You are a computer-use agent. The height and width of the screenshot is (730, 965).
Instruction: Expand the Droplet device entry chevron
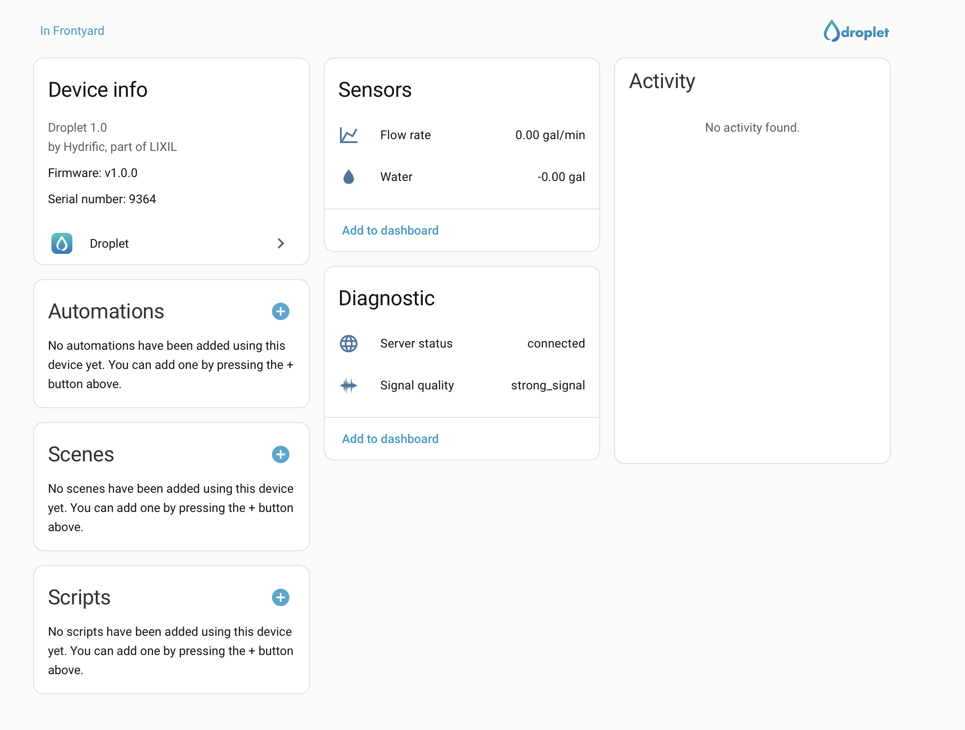pos(281,244)
